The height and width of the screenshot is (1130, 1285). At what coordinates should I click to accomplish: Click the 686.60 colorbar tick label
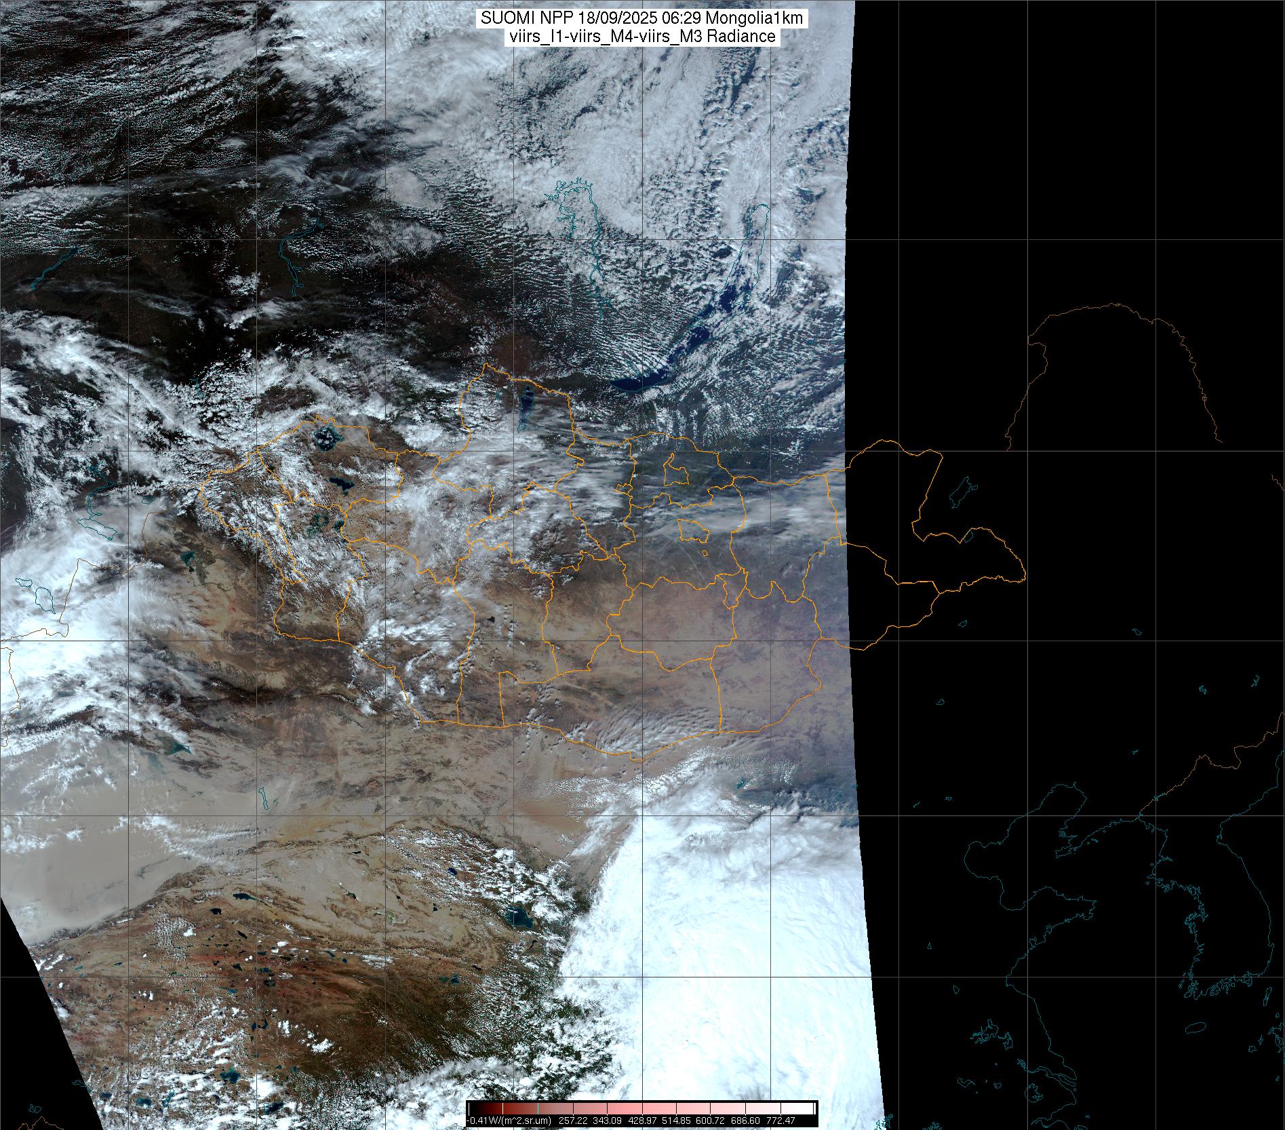[745, 1122]
